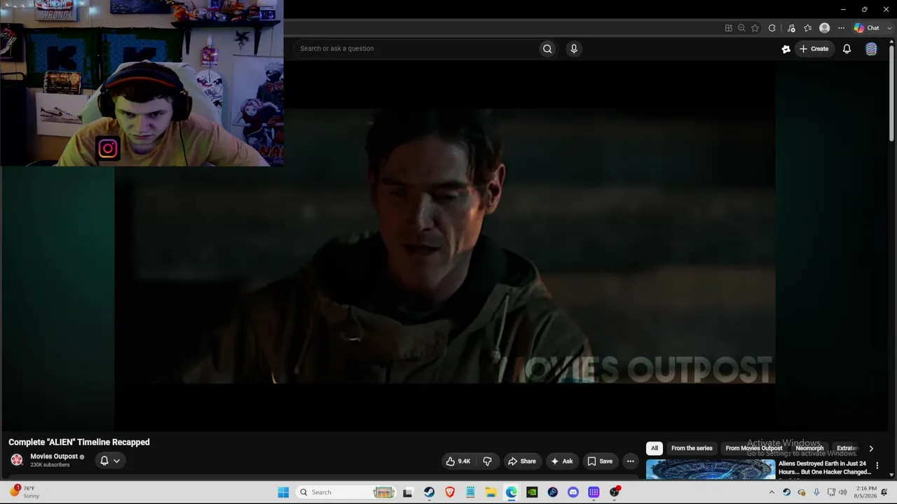Select the Neomorph chip
The image size is (897, 504).
pos(809,448)
